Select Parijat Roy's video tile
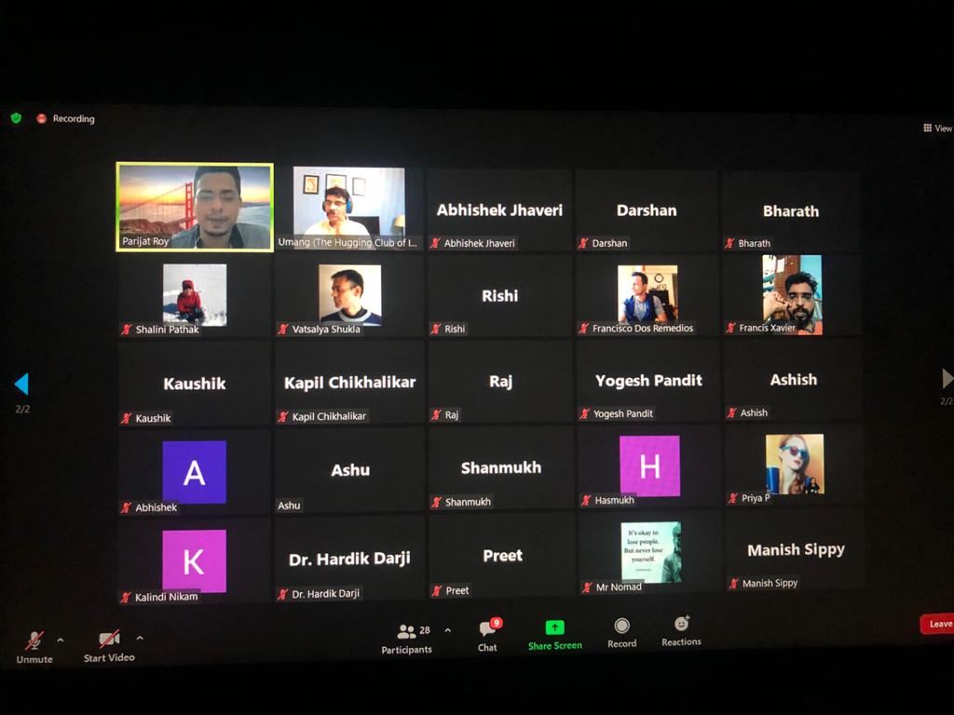The height and width of the screenshot is (715, 954). [195, 207]
